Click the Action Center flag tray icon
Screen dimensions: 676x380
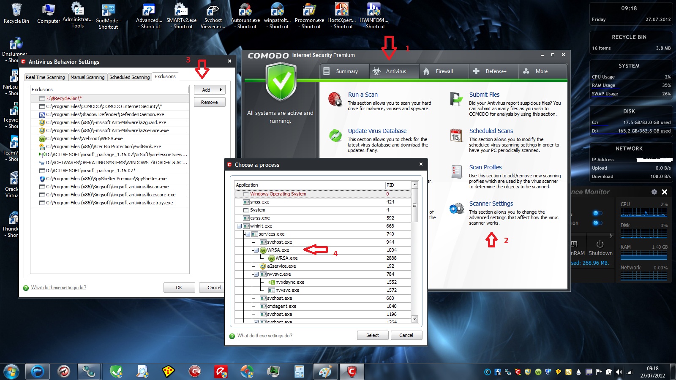(599, 372)
